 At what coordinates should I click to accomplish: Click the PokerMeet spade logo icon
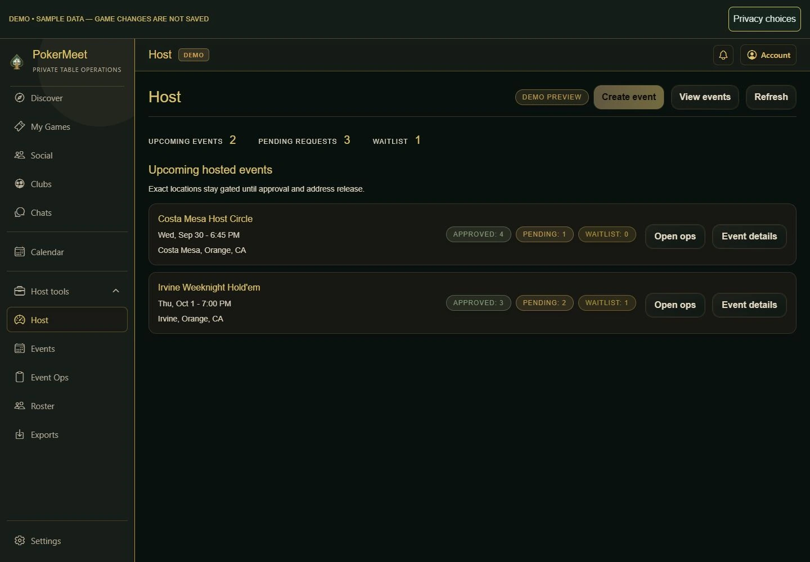click(17, 62)
